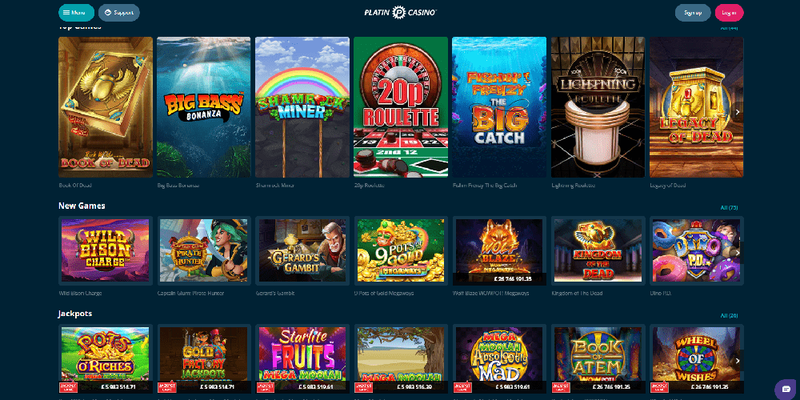Advance New Games carousel with arrow
The image size is (800, 400).
click(x=738, y=253)
